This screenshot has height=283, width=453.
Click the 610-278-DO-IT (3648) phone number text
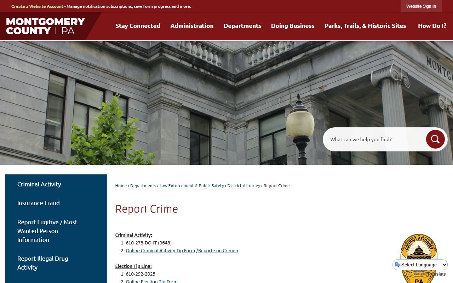[149, 243]
